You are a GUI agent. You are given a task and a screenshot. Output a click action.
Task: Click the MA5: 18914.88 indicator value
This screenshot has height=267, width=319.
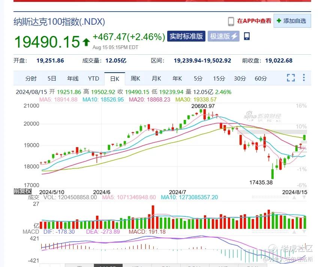tap(58, 99)
